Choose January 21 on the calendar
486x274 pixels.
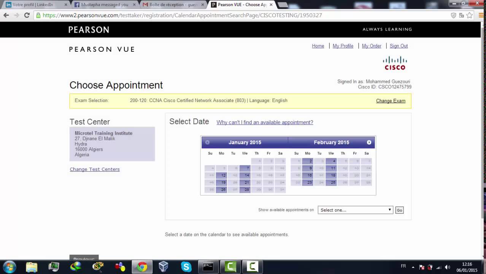(245, 183)
